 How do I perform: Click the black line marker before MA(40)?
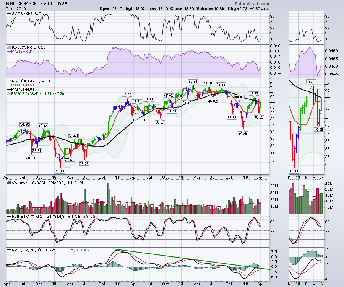point(9,89)
